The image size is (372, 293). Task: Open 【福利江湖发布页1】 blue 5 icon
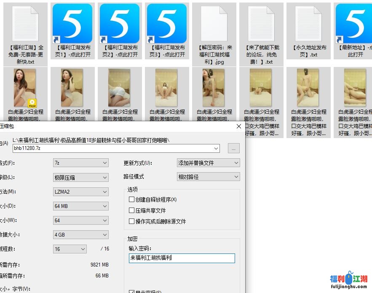coord(72,23)
